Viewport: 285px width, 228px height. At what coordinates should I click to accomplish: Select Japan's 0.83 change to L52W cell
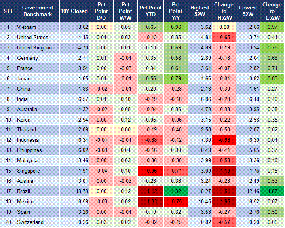point(272,78)
